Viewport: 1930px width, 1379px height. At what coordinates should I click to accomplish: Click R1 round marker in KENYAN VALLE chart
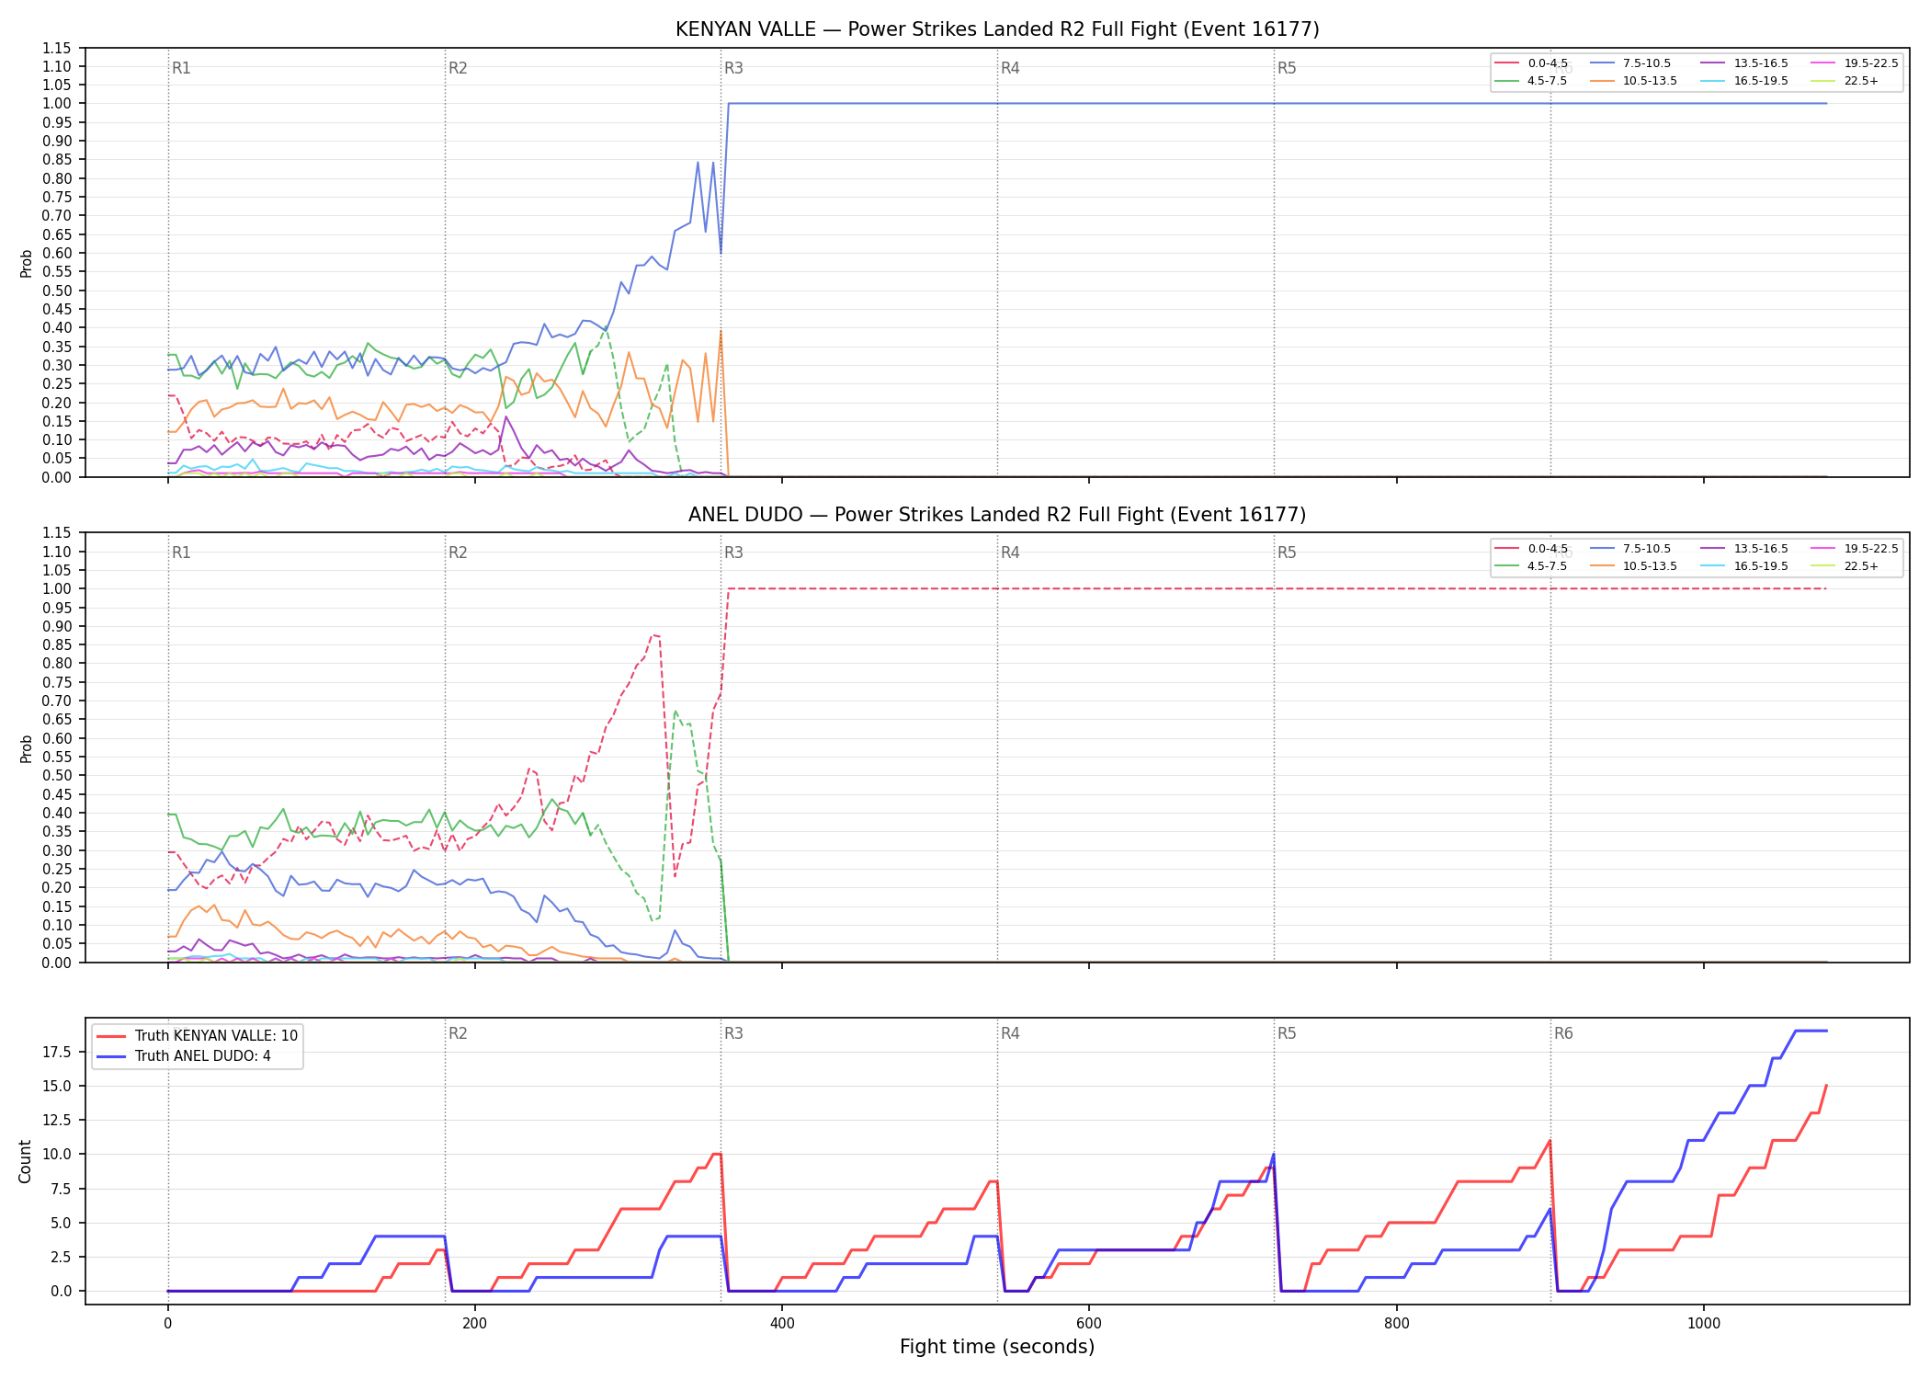pyautogui.click(x=181, y=68)
